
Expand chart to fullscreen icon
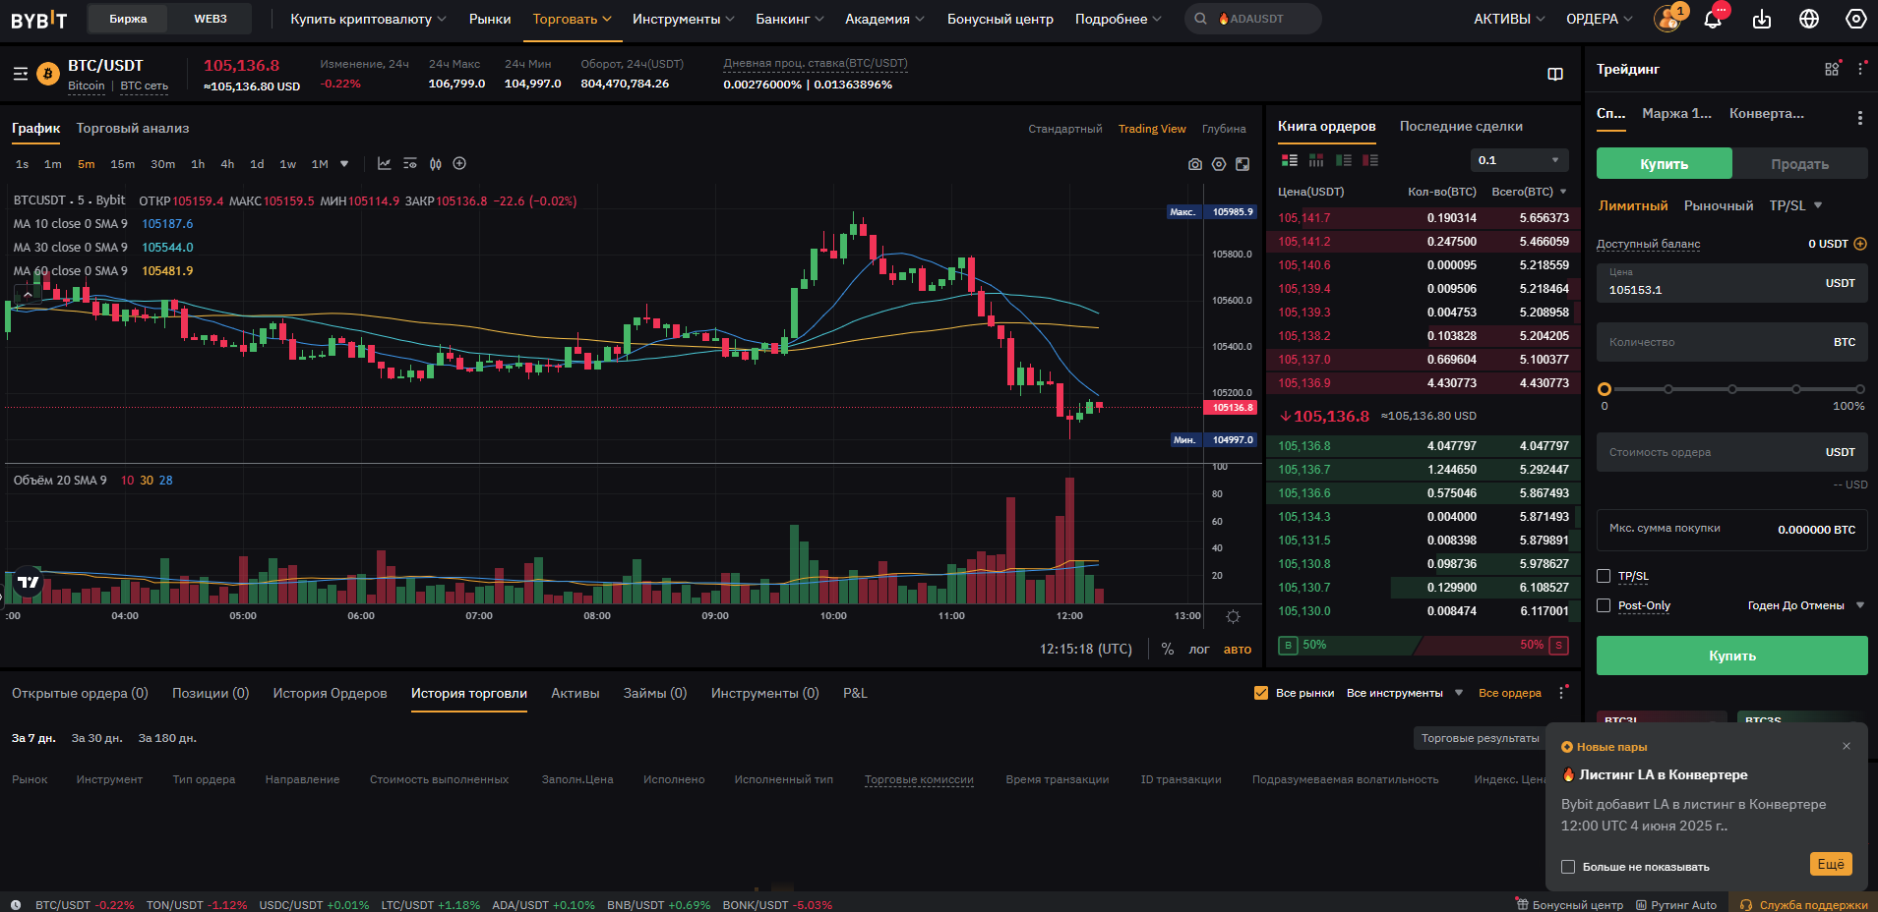point(1242,164)
